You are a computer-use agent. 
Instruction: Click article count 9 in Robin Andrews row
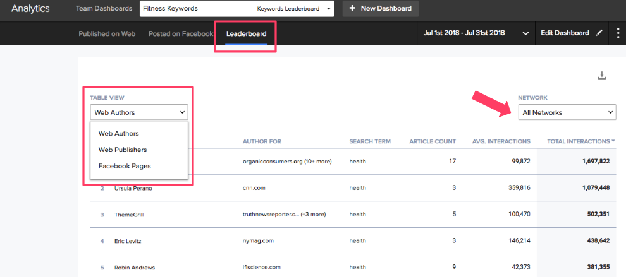(x=454, y=268)
